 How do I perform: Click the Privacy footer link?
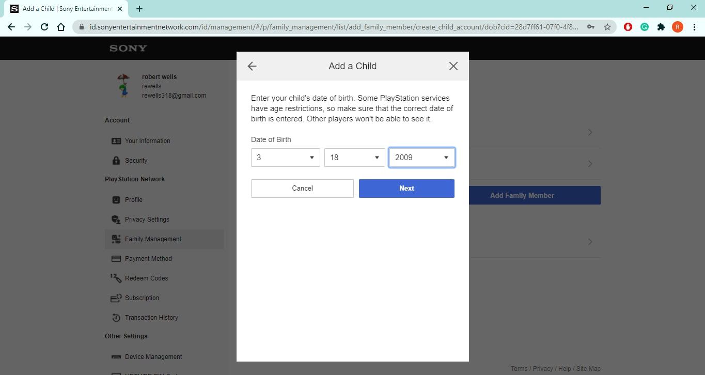[x=543, y=369]
